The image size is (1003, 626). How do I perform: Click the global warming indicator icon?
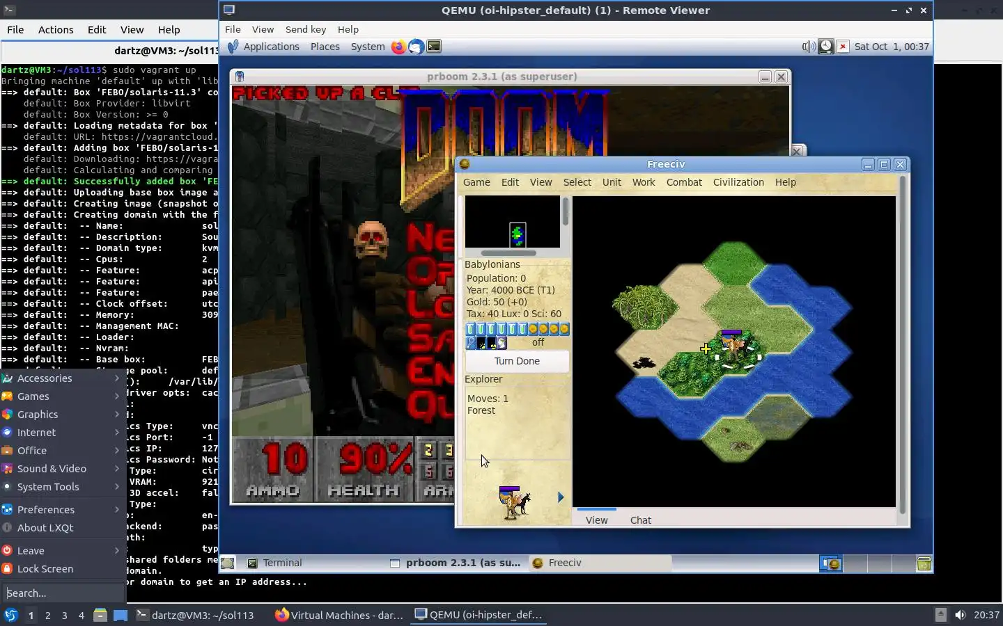pyautogui.click(x=481, y=343)
